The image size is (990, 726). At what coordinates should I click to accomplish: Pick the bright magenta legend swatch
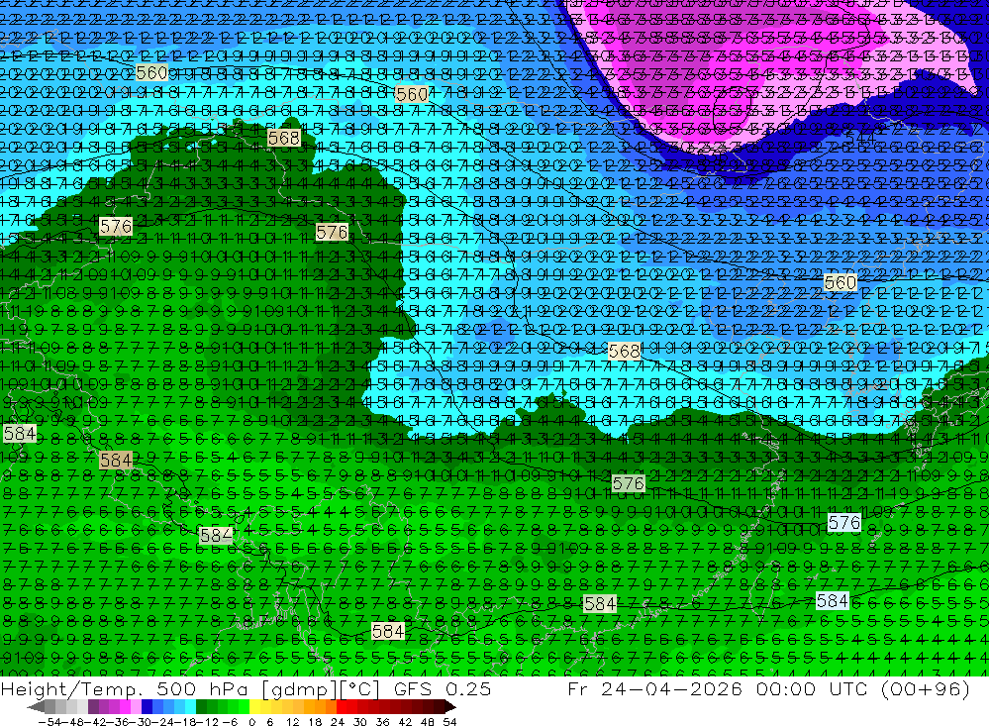[x=125, y=707]
